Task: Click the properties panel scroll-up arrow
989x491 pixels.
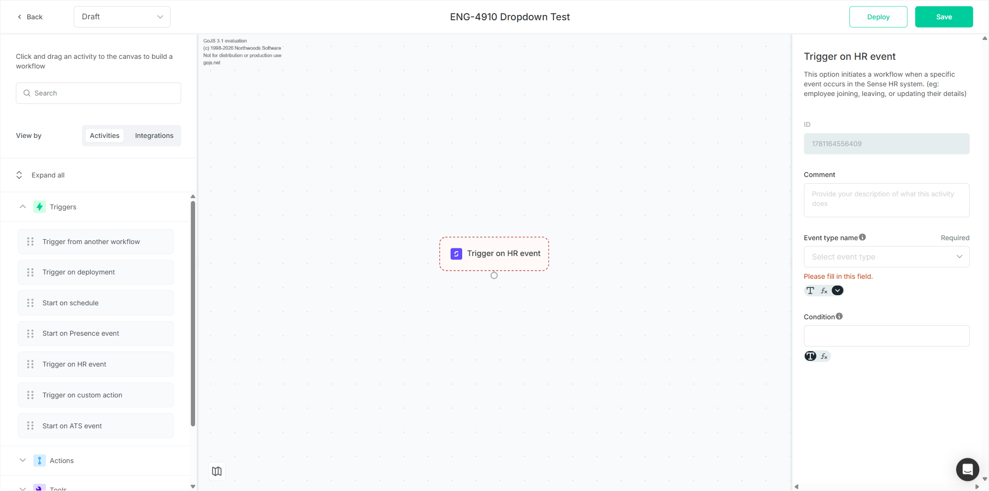Action: [x=985, y=39]
